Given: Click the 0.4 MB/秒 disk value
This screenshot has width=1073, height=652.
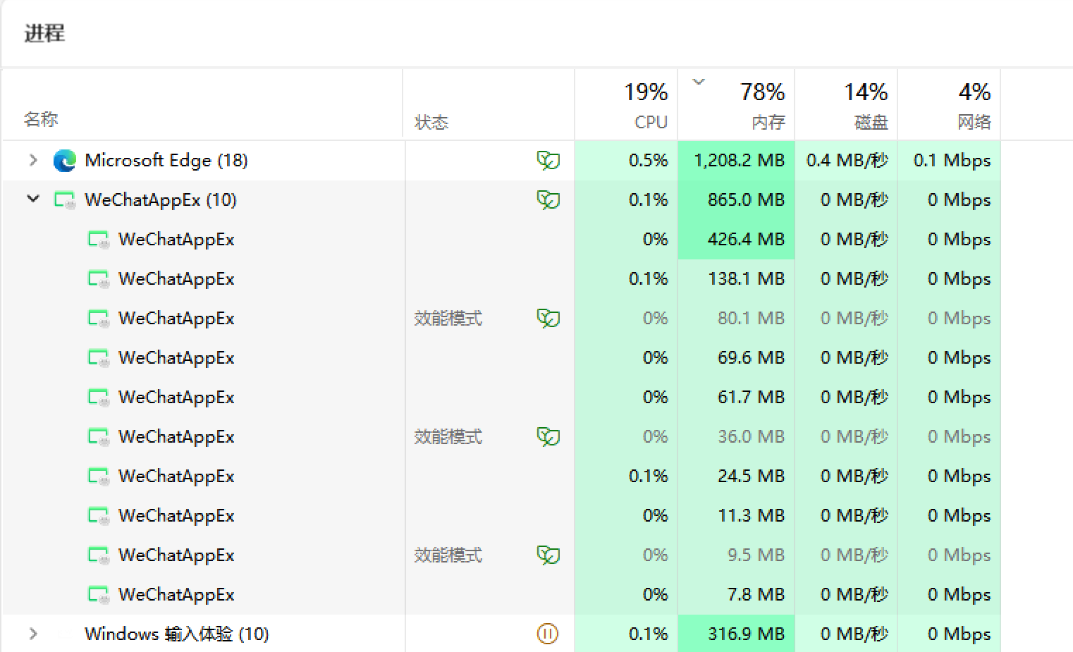Looking at the screenshot, I should [847, 161].
